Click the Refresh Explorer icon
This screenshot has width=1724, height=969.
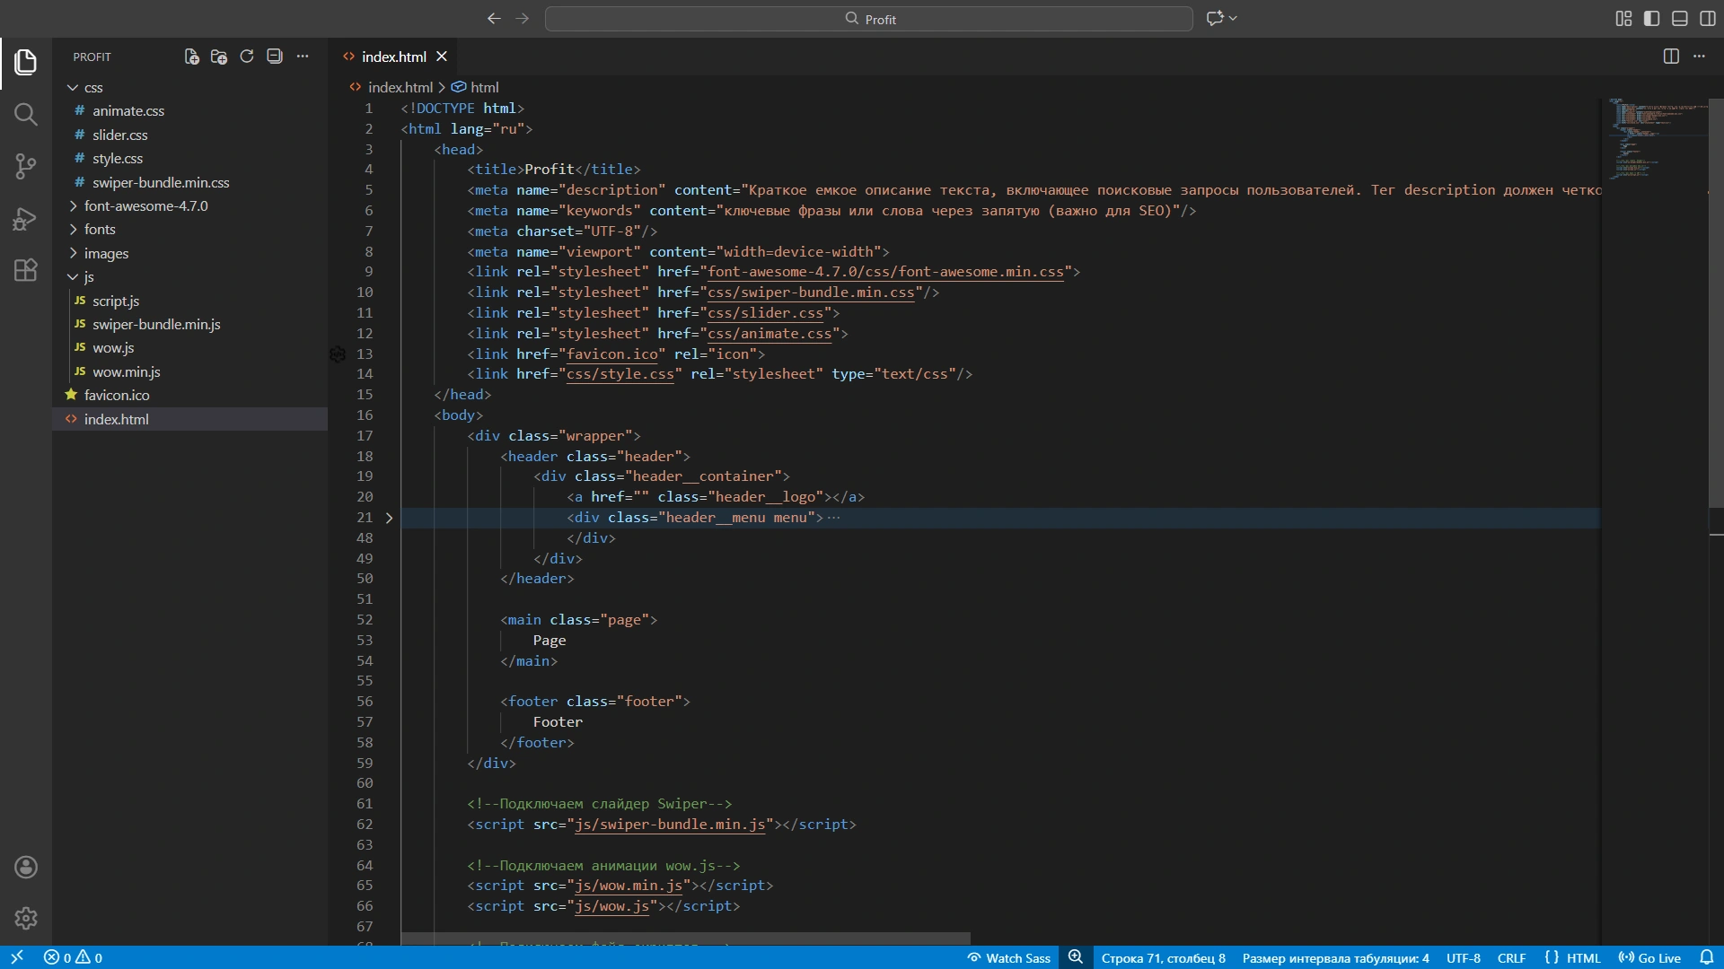(x=247, y=57)
